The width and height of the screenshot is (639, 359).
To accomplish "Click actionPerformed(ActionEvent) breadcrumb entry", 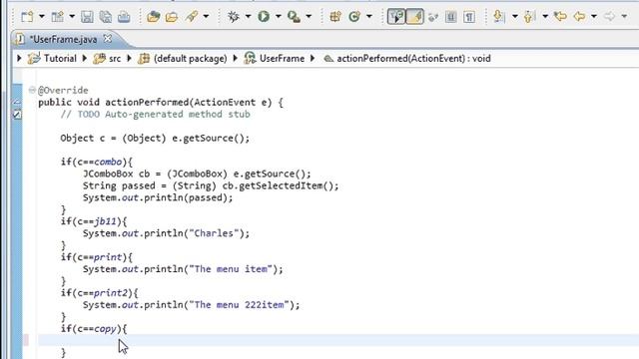I will (413, 59).
